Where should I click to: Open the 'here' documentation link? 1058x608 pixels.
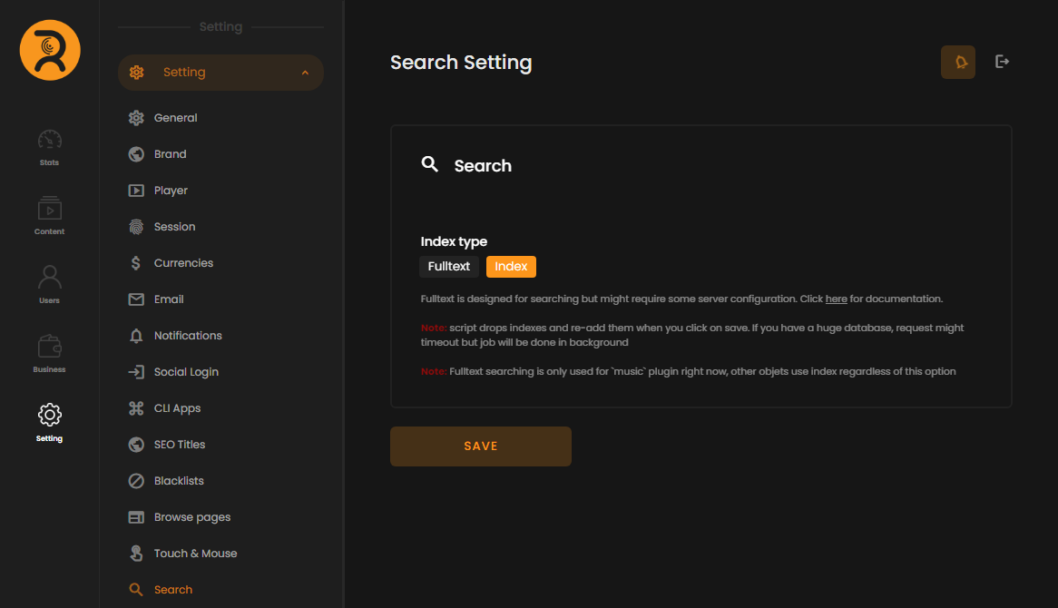point(836,299)
